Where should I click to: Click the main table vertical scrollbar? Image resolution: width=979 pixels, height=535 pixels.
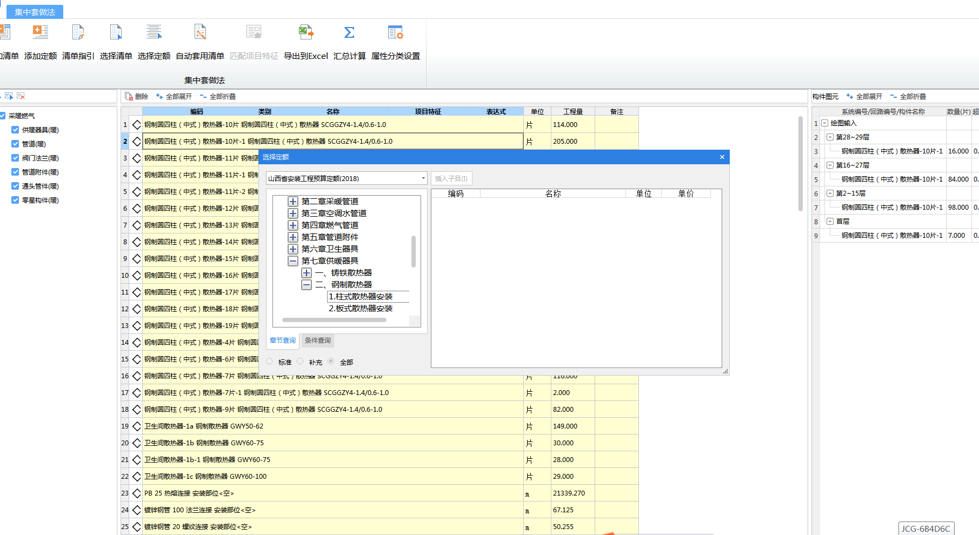pos(801,164)
